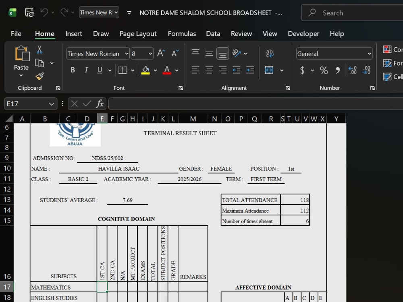Viewport: 403px width, 302px height.
Task: Open the font name dropdown in ribbon
Action: (x=127, y=54)
